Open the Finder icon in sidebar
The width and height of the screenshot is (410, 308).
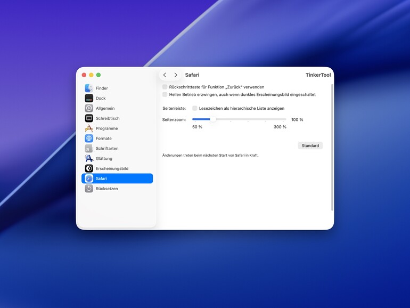[89, 88]
